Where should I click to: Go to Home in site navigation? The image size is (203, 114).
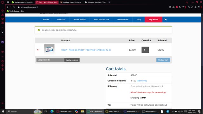point(46,20)
